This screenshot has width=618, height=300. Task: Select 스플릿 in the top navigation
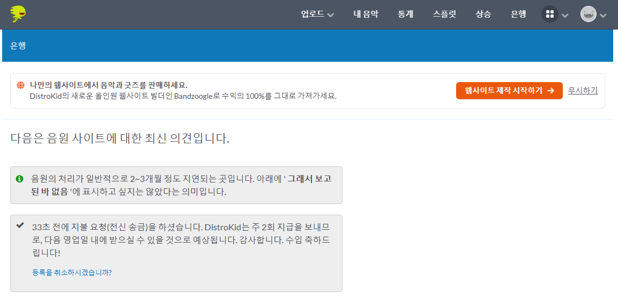tap(444, 14)
